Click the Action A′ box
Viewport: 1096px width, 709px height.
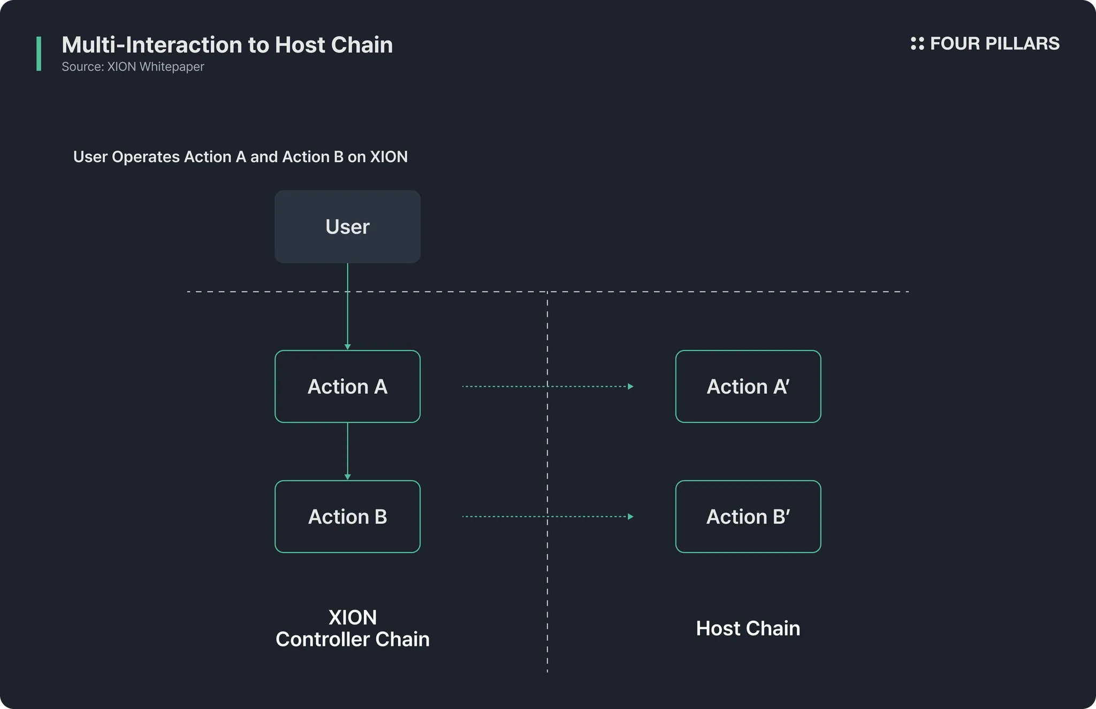(748, 386)
